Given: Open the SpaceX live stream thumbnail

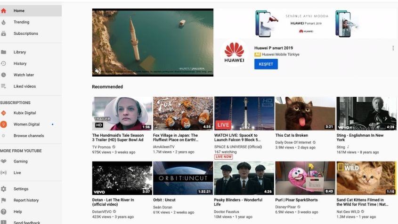Looking at the screenshot, I should click(244, 113).
